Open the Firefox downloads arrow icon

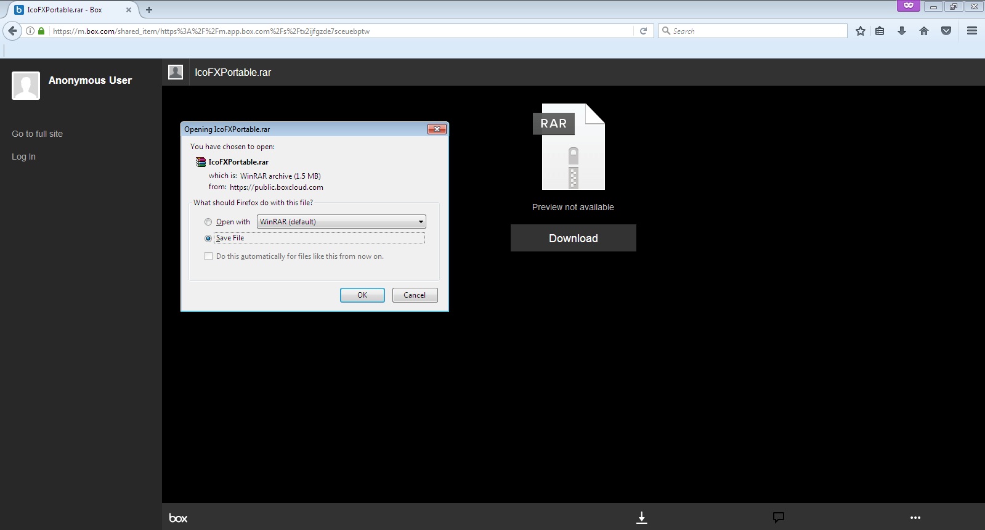(x=902, y=31)
